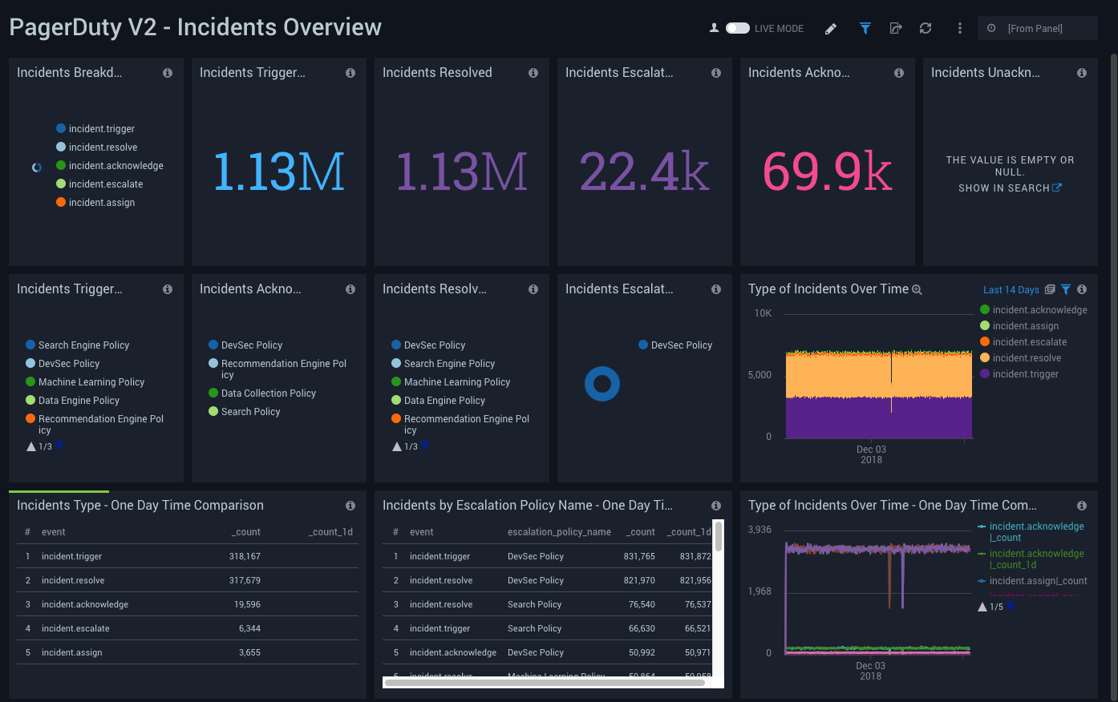The height and width of the screenshot is (702, 1118).
Task: Go to next legend page in One Day Time Comparison chart
Action: (1011, 607)
